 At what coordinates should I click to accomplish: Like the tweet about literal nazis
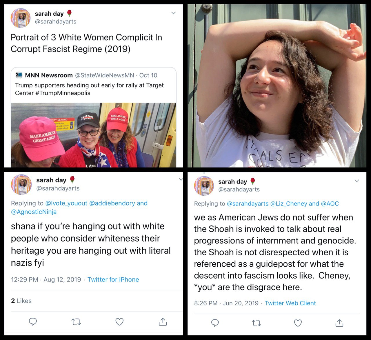coord(119,322)
